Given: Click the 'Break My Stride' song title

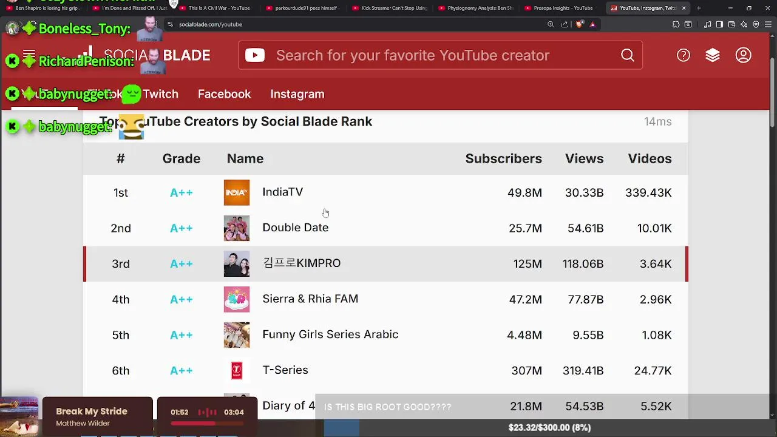Looking at the screenshot, I should click(x=92, y=412).
